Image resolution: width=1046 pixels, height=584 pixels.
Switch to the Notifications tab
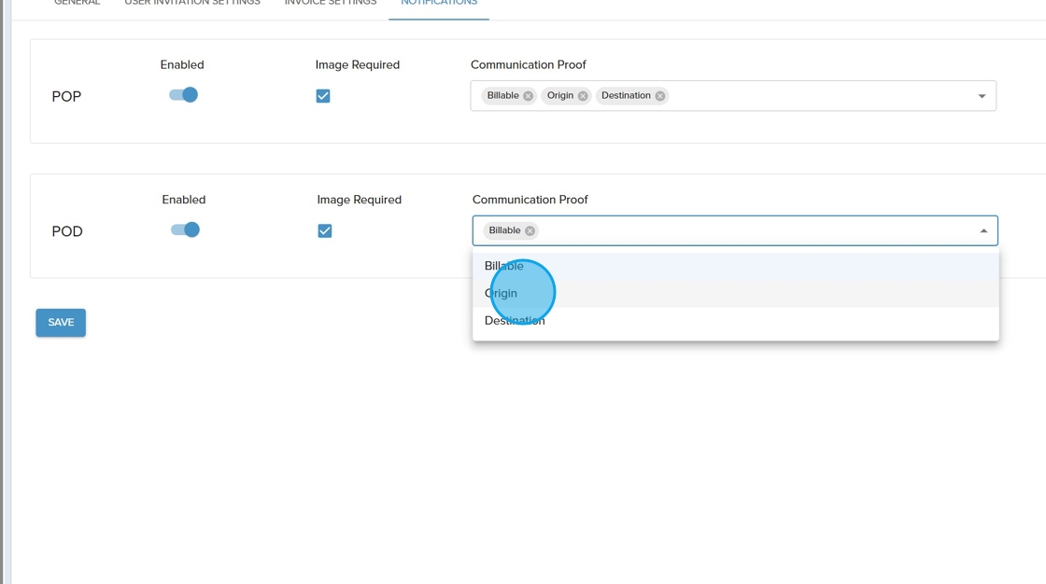[439, 5]
